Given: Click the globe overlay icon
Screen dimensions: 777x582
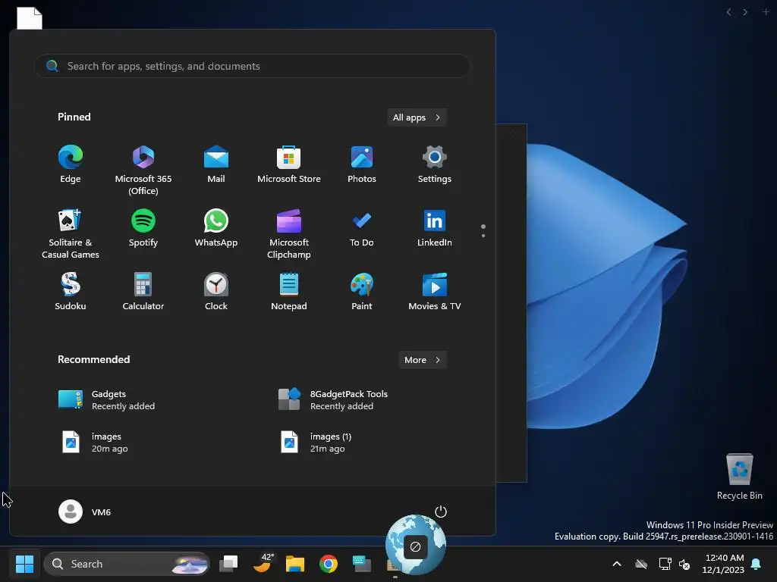Looking at the screenshot, I should coord(415,544).
